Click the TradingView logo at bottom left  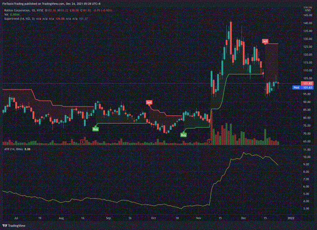click(x=14, y=226)
